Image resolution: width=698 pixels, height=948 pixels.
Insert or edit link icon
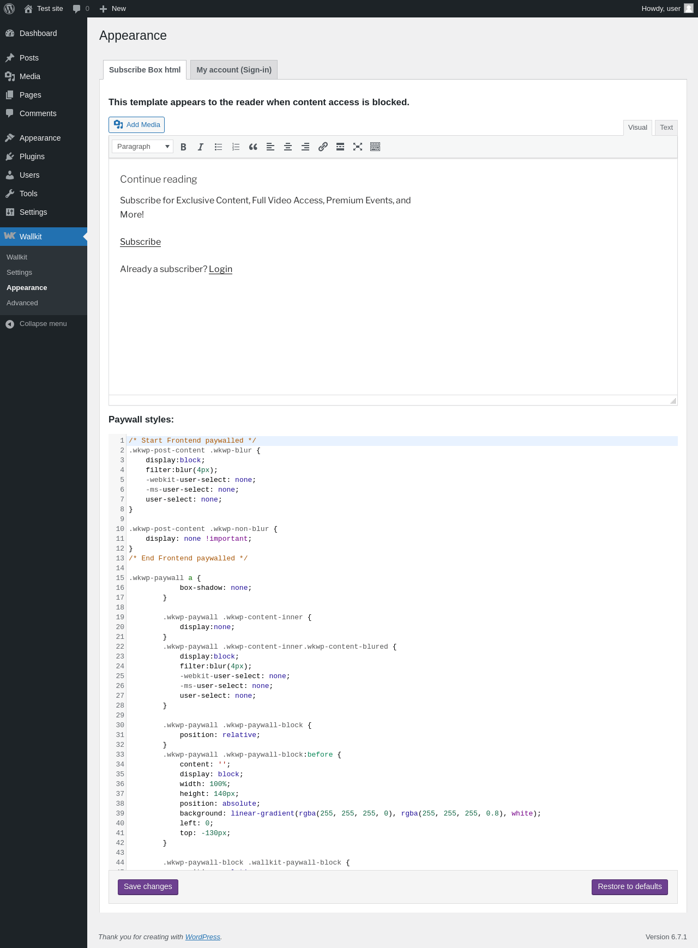click(x=323, y=147)
